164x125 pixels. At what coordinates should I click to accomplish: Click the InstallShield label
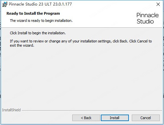click(11, 110)
